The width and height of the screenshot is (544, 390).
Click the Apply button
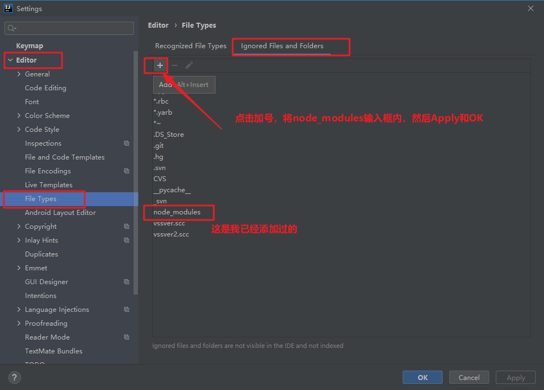click(x=515, y=377)
